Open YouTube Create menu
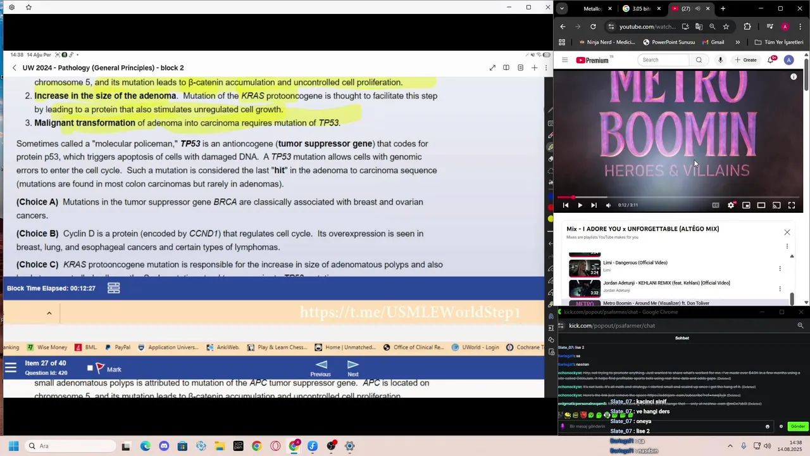810x456 pixels. [x=745, y=60]
